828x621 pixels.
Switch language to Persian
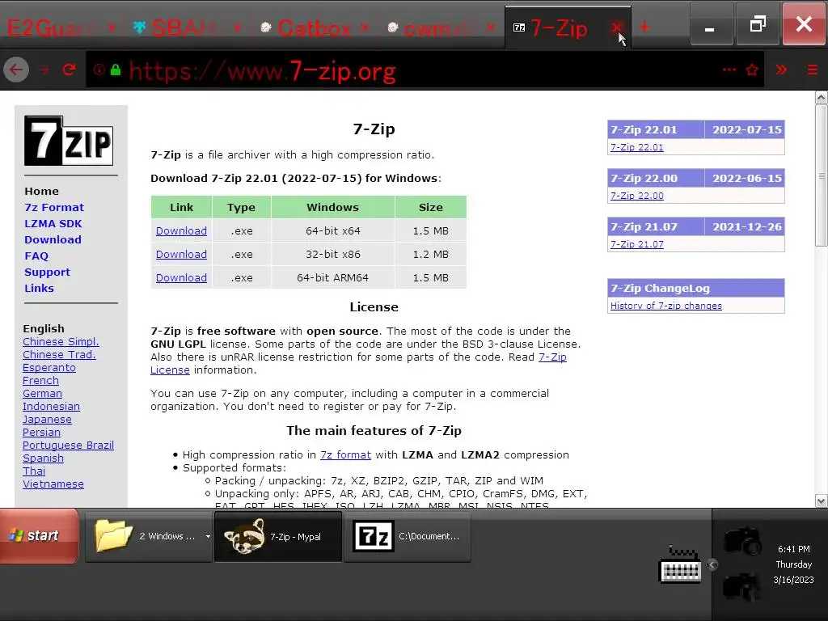[x=42, y=433]
